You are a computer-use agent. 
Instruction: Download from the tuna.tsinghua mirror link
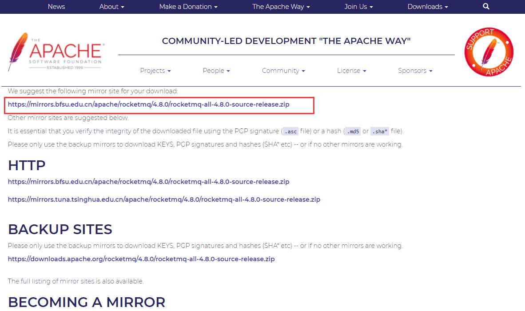pyautogui.click(x=164, y=199)
